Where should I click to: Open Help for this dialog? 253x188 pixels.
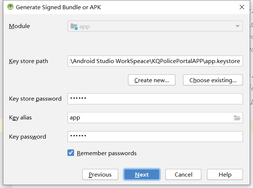click(x=225, y=174)
